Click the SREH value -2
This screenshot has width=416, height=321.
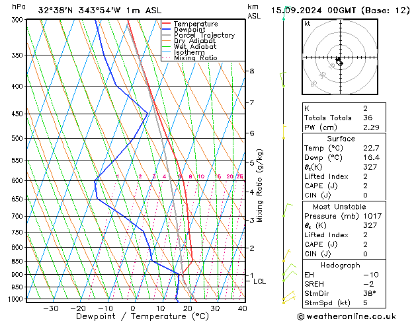click(x=368, y=284)
